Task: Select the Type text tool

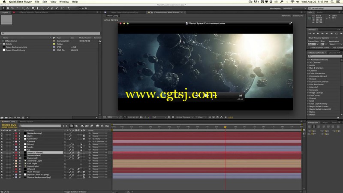Action: point(42,8)
